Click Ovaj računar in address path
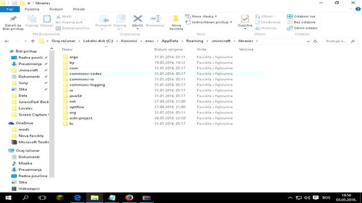This screenshot has width=362, height=203. coord(63,41)
